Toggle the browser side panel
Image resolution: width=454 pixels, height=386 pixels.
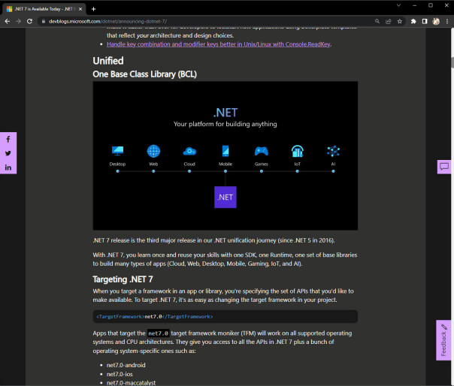pos(425,21)
